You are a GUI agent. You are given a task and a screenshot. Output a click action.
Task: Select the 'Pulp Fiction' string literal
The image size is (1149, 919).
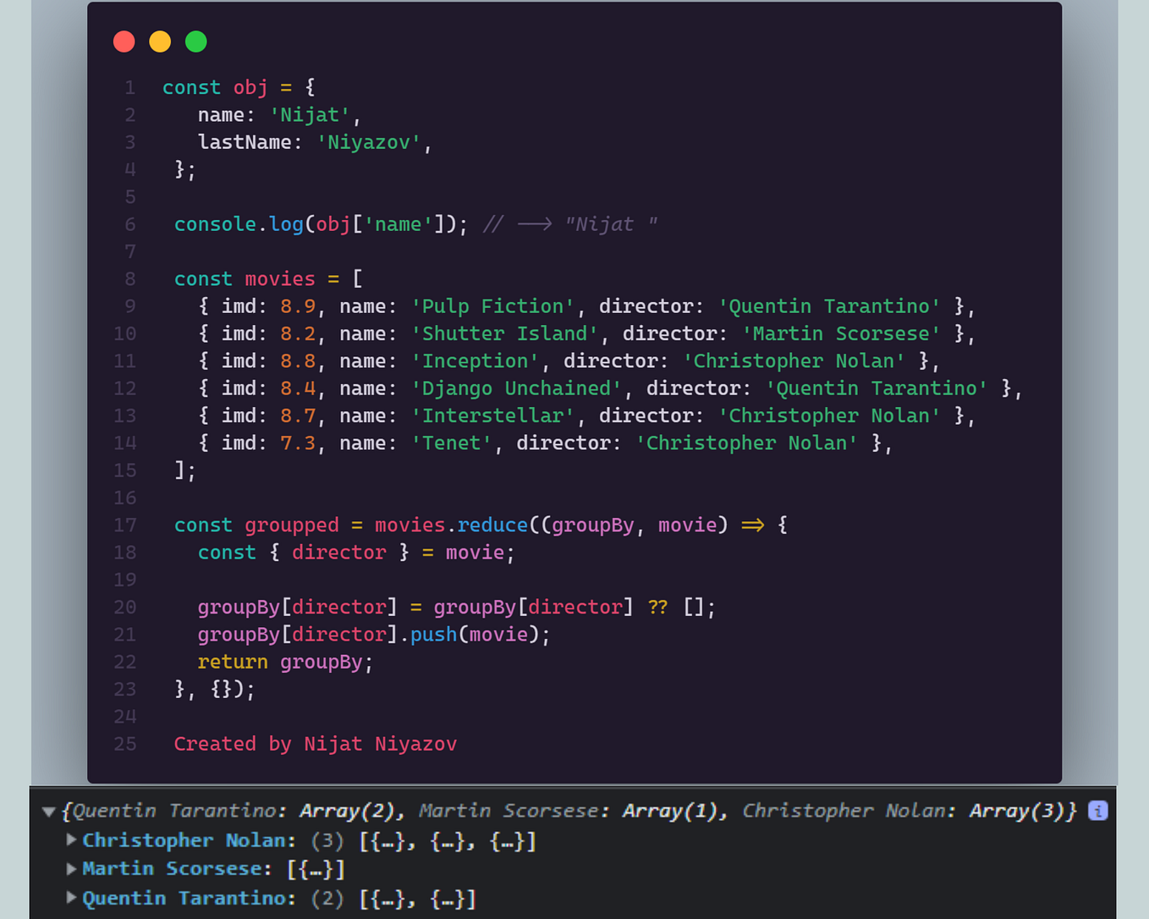pyautogui.click(x=493, y=305)
